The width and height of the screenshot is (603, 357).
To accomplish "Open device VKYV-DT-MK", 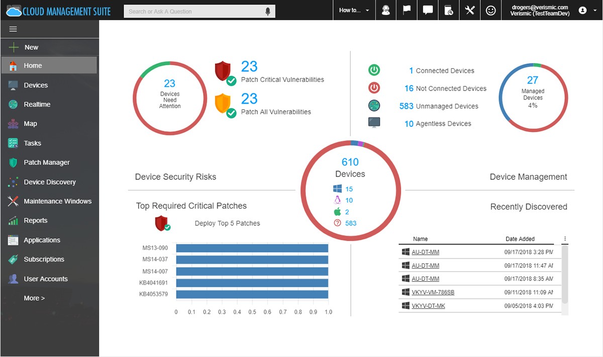I will click(x=429, y=306).
